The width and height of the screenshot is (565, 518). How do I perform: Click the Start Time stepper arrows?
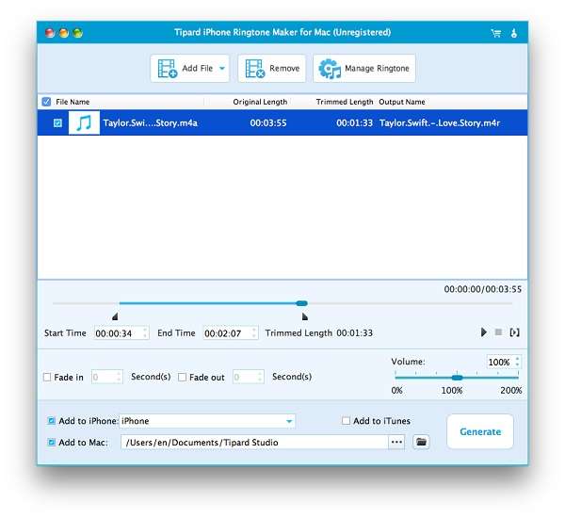click(x=146, y=332)
